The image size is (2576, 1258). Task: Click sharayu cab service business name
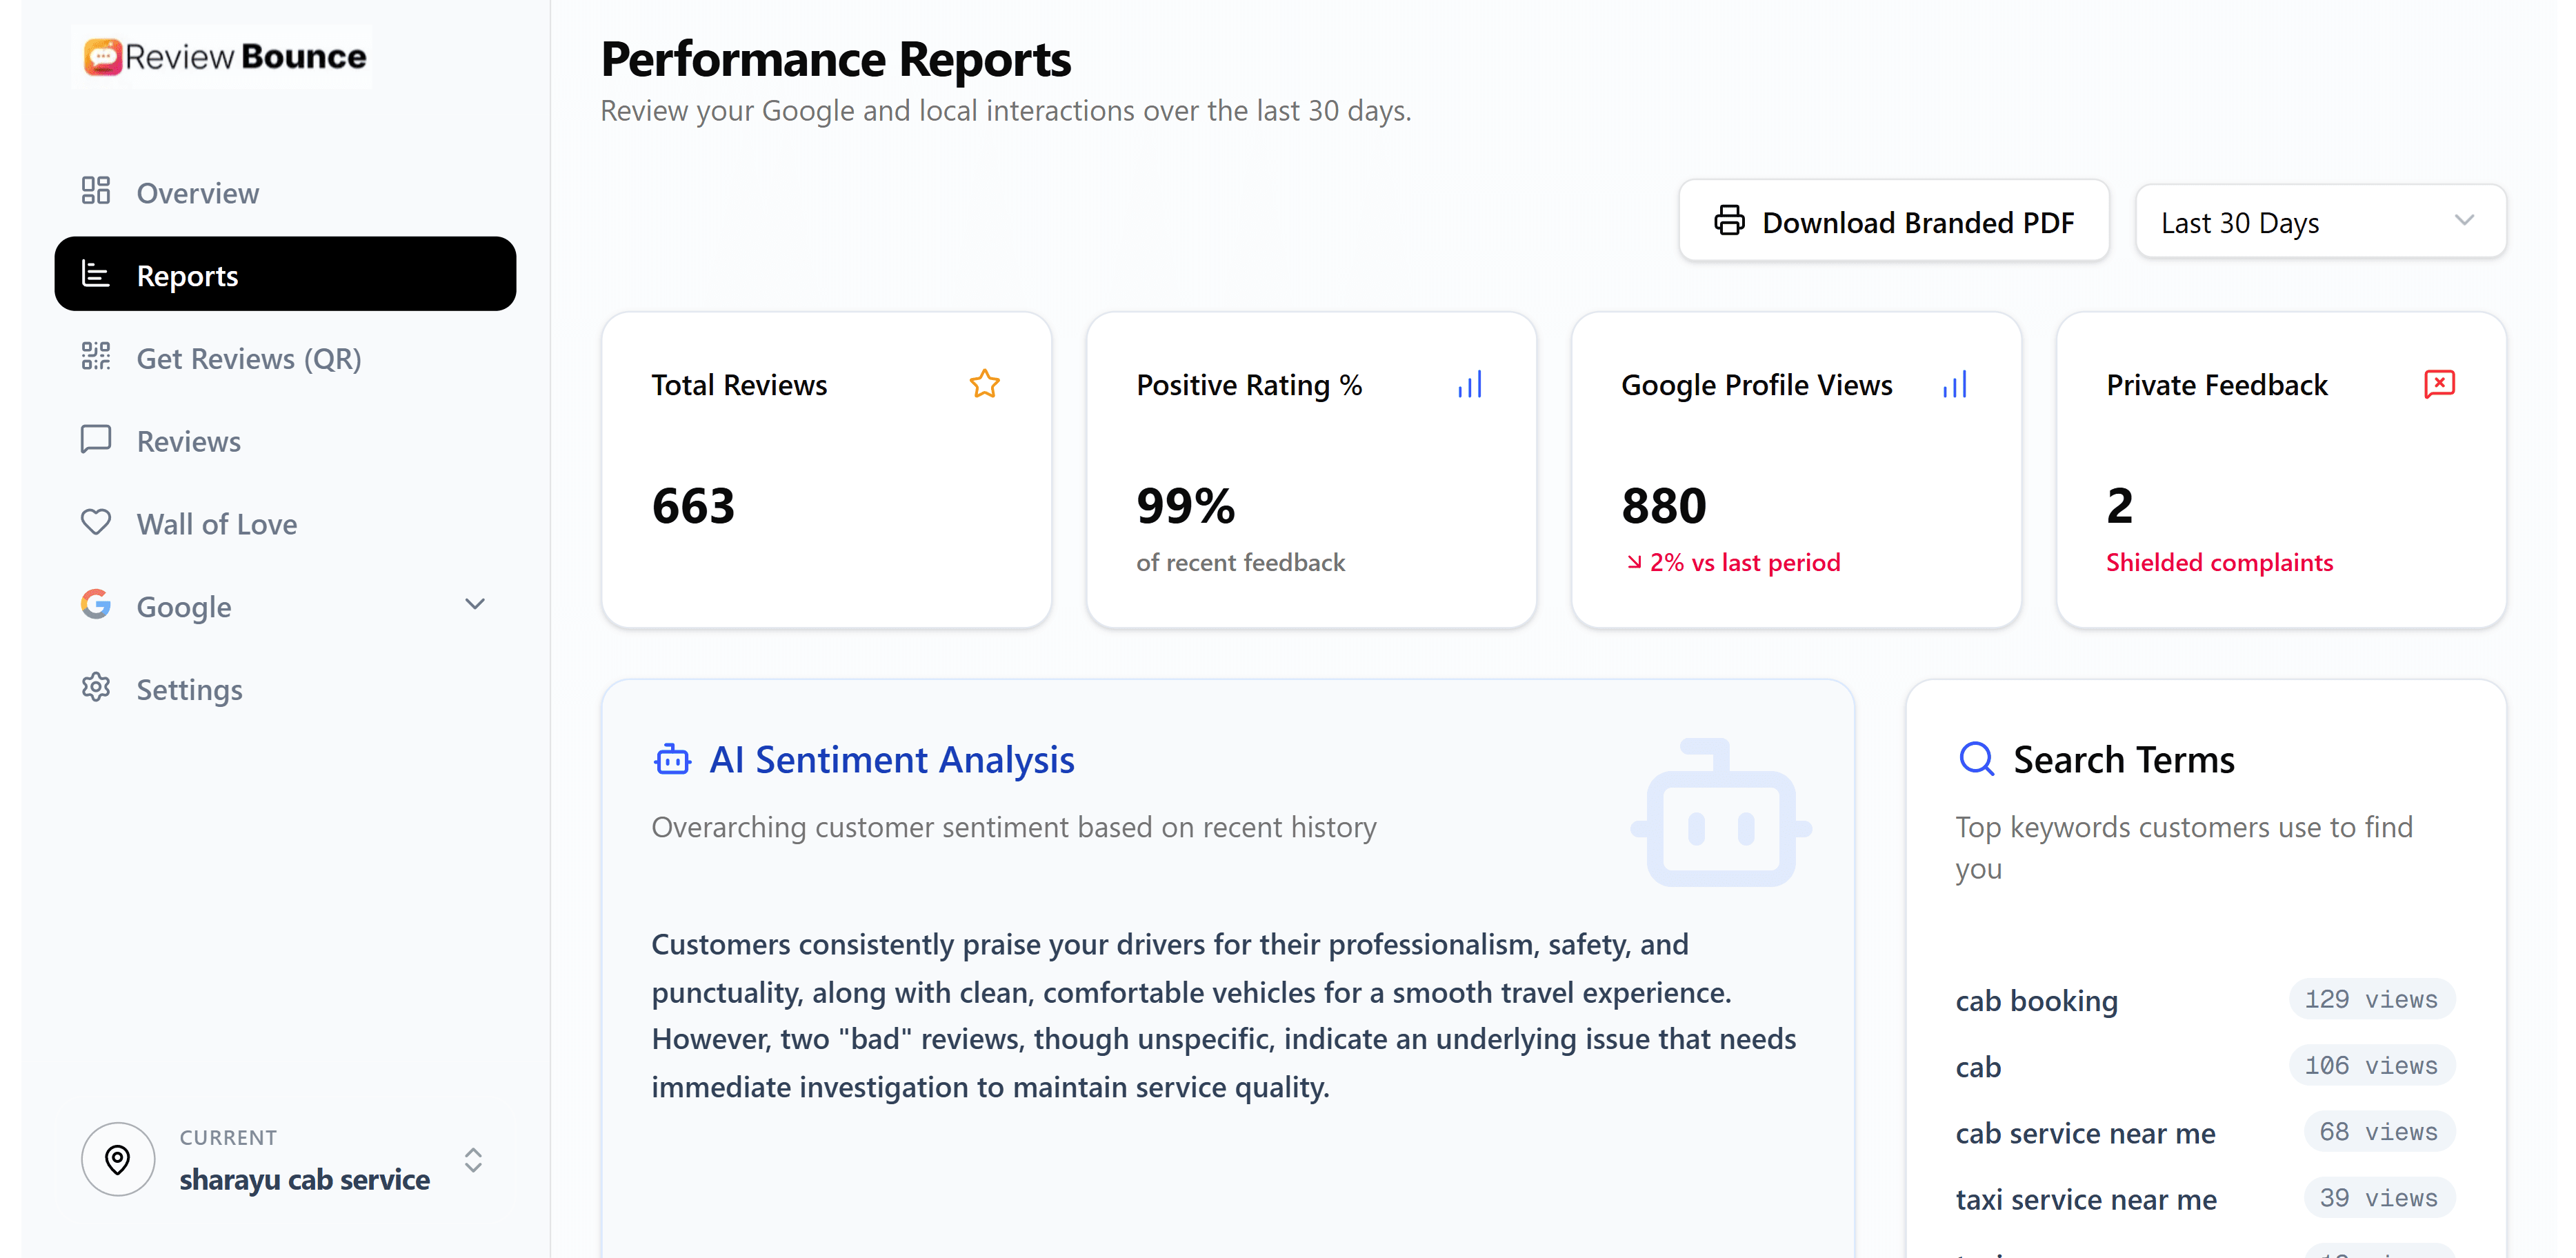pos(305,1179)
